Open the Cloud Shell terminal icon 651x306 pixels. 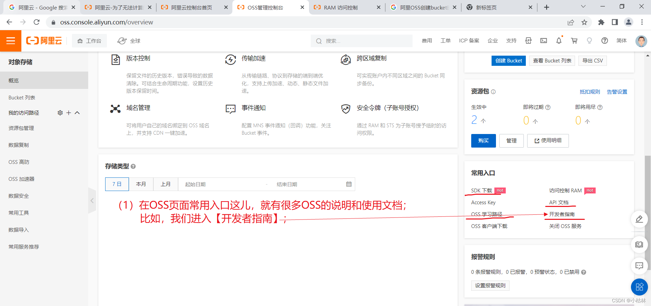543,41
